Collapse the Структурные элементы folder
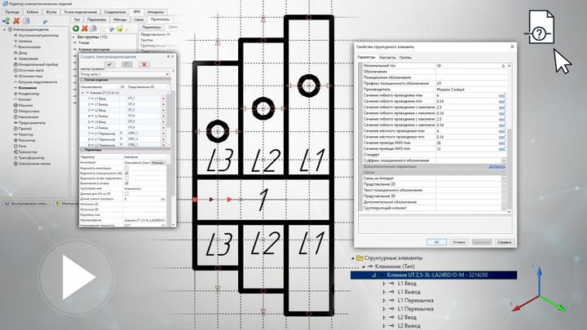Screen dimensions: 587x330 point(353,258)
